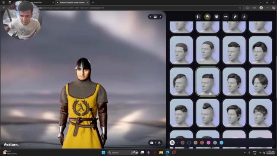Switch to next background with right arrow
277x156 pixels.
[160, 17]
